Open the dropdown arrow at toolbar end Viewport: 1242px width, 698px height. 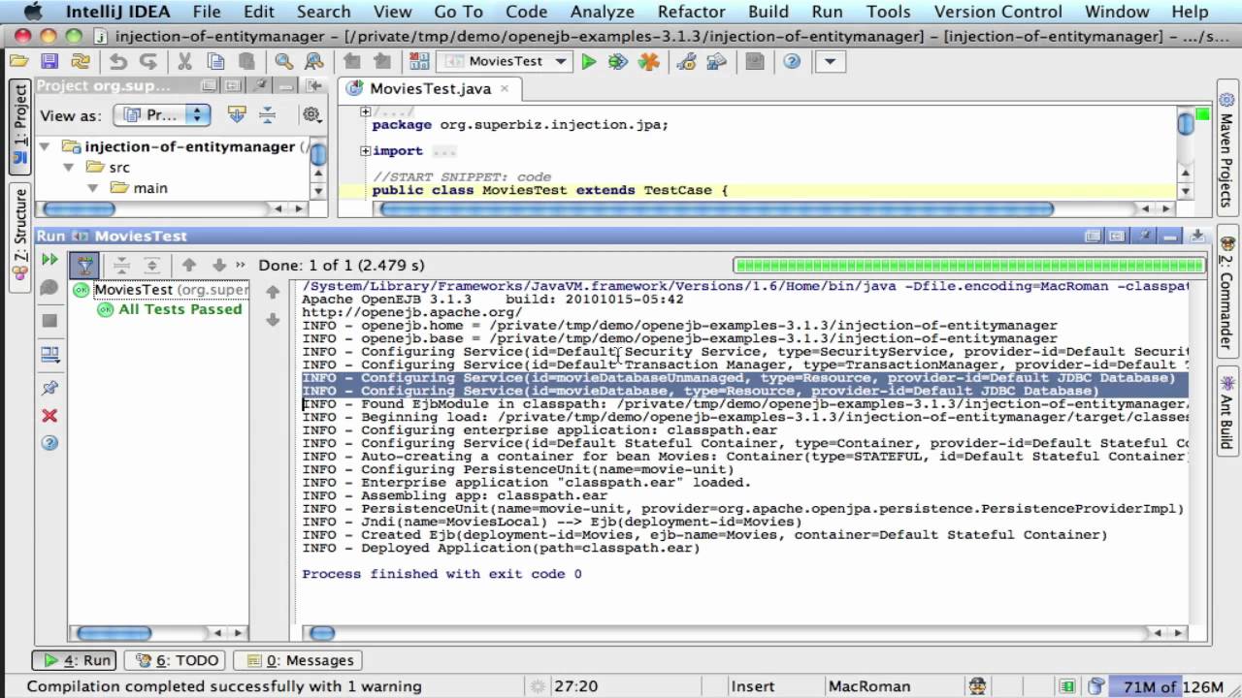pos(829,61)
